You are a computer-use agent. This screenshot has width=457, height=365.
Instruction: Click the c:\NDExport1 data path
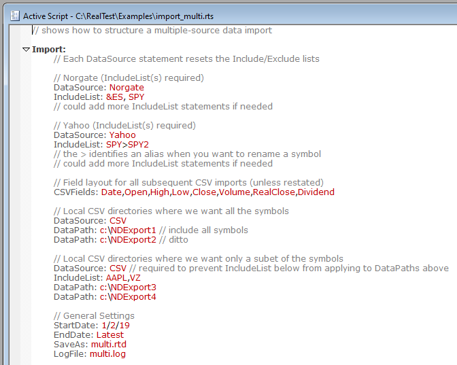tap(128, 230)
